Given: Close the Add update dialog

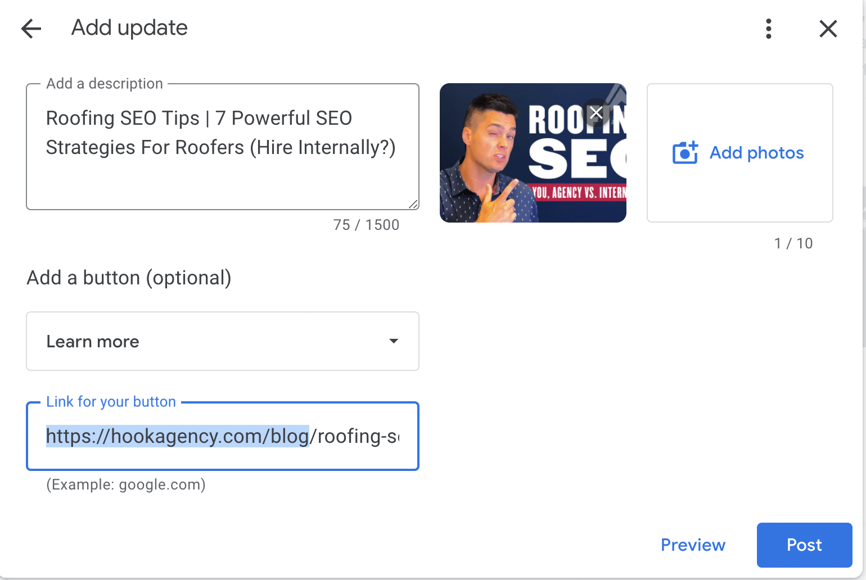Looking at the screenshot, I should 828,29.
